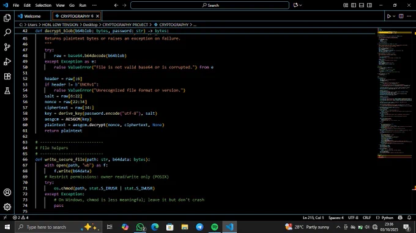Expand the run button dropdown arrow
This screenshot has width=416, height=233.
tap(394, 16)
